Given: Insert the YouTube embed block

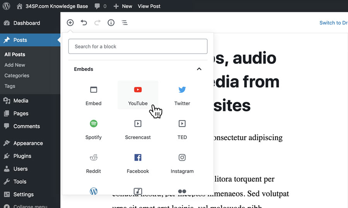Looking at the screenshot, I should [x=138, y=95].
